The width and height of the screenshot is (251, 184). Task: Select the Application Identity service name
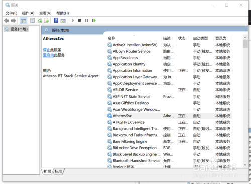pyautogui.click(x=129, y=64)
